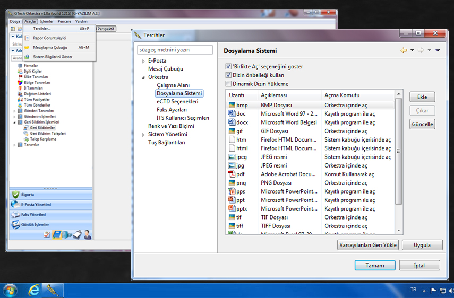Click the person icon in sidebar bottom strip
The height and width of the screenshot is (298, 454).
point(87,235)
